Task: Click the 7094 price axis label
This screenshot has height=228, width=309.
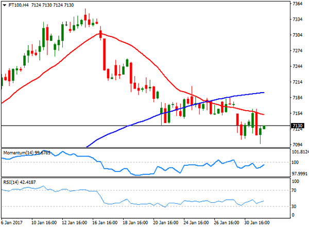Action: click(297, 145)
